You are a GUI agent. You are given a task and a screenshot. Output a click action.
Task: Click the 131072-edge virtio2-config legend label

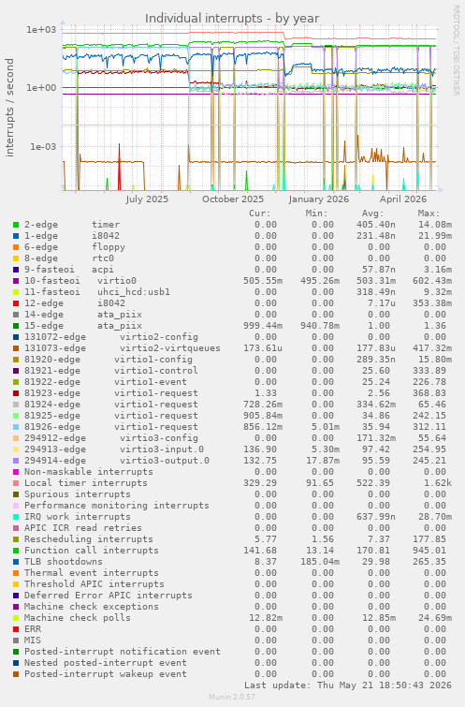click(x=111, y=337)
